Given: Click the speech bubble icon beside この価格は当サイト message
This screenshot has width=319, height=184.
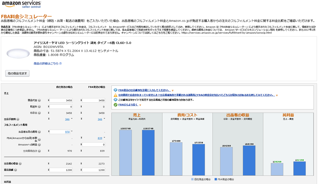Looking at the screenshot, I should point(115,100).
